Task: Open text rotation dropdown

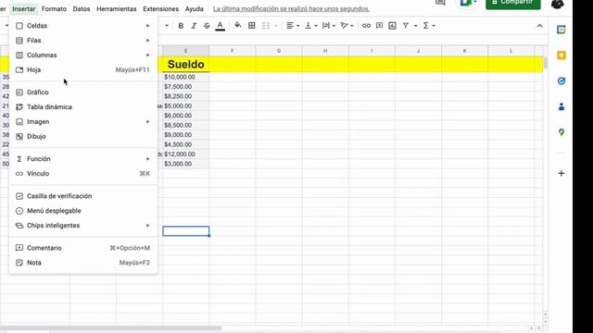Action: (x=347, y=26)
